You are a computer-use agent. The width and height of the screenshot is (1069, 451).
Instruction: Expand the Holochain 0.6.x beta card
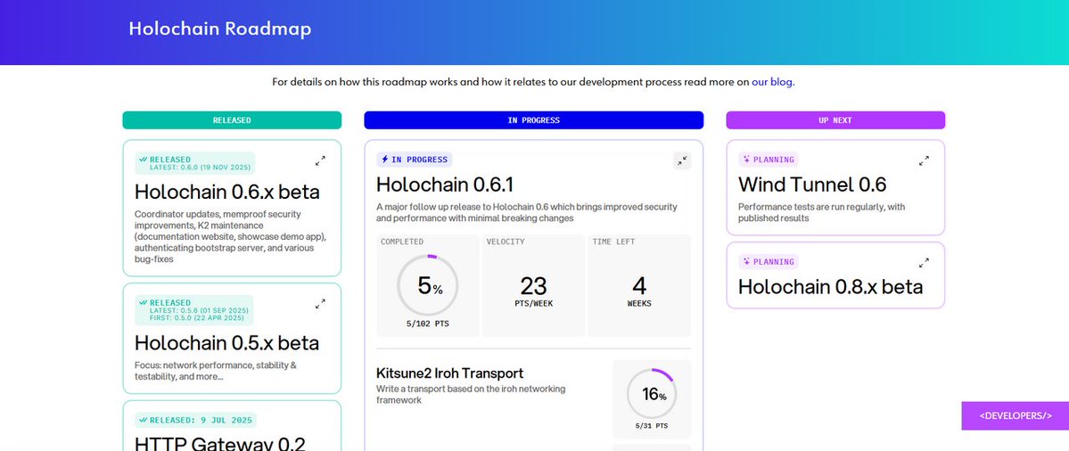(x=320, y=160)
